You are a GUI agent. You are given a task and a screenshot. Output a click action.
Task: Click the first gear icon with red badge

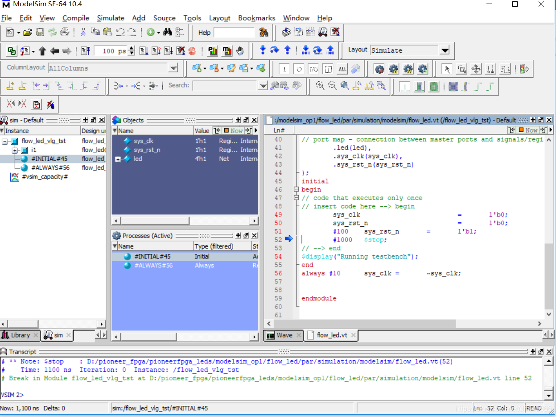pyautogui.click(x=379, y=69)
